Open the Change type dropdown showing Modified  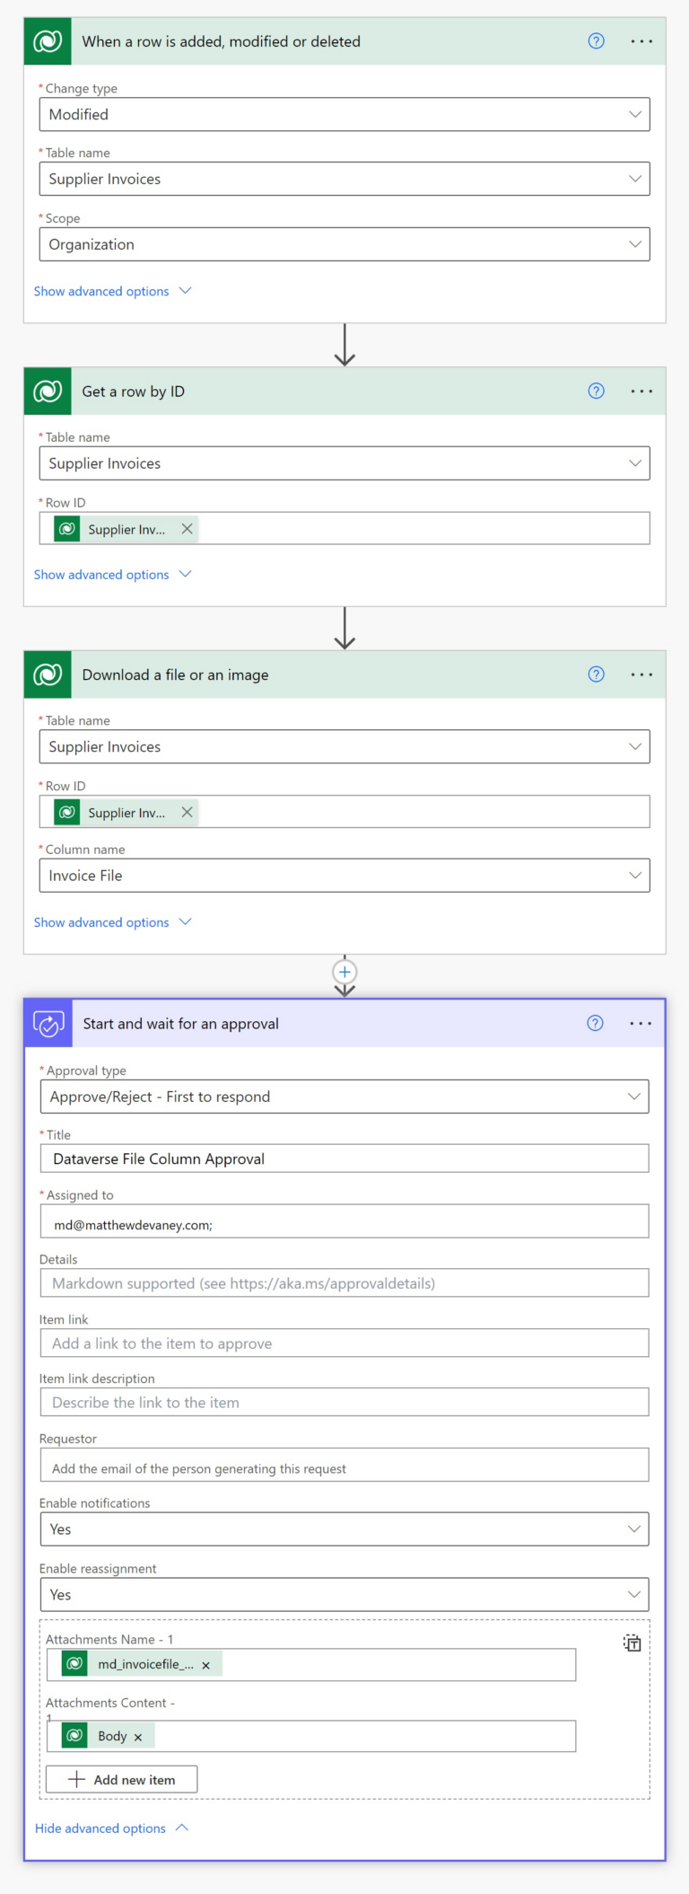click(x=344, y=115)
